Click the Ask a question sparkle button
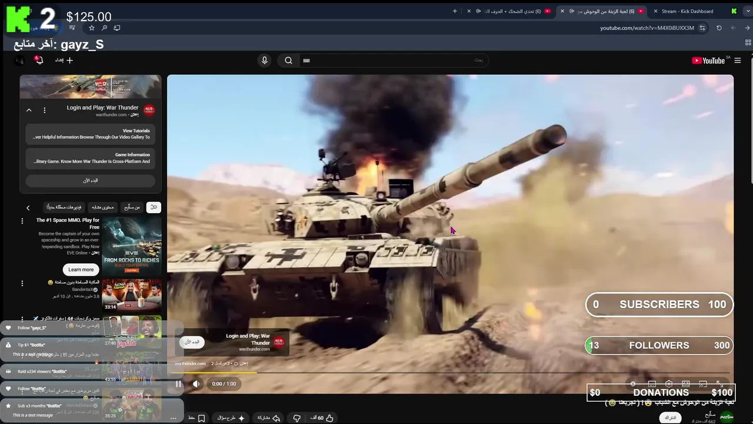This screenshot has height=424, width=753. (x=231, y=418)
